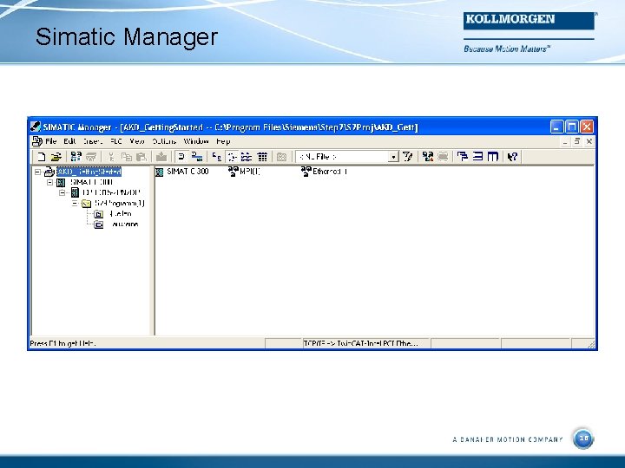Collapse the SIMATIC 300 tree node
The image size is (625, 468).
coord(49,182)
